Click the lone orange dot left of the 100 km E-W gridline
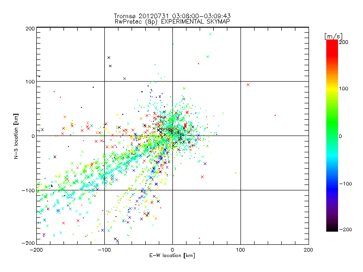The image size is (363, 272). click(x=235, y=173)
